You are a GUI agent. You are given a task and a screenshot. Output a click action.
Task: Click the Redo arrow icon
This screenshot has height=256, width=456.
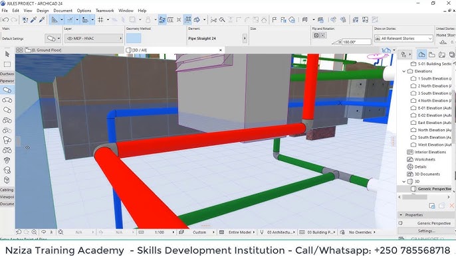14,20
